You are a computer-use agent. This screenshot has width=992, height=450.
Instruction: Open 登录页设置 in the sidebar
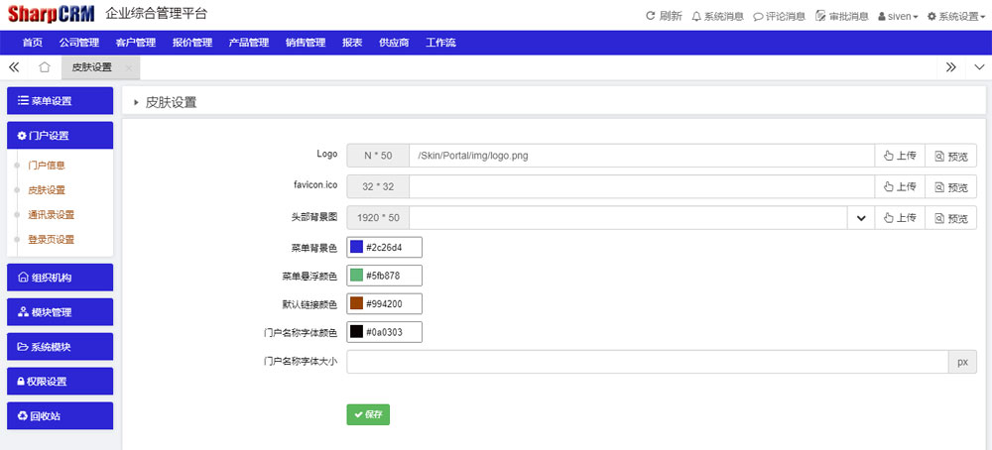52,239
